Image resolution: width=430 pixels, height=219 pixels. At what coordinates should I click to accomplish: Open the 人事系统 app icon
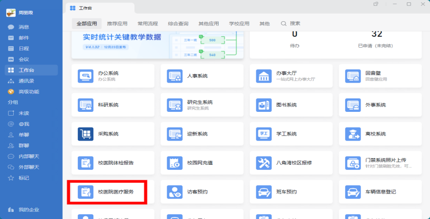[175, 76]
